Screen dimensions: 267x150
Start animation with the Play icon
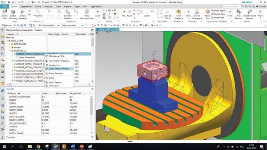tap(124, 13)
